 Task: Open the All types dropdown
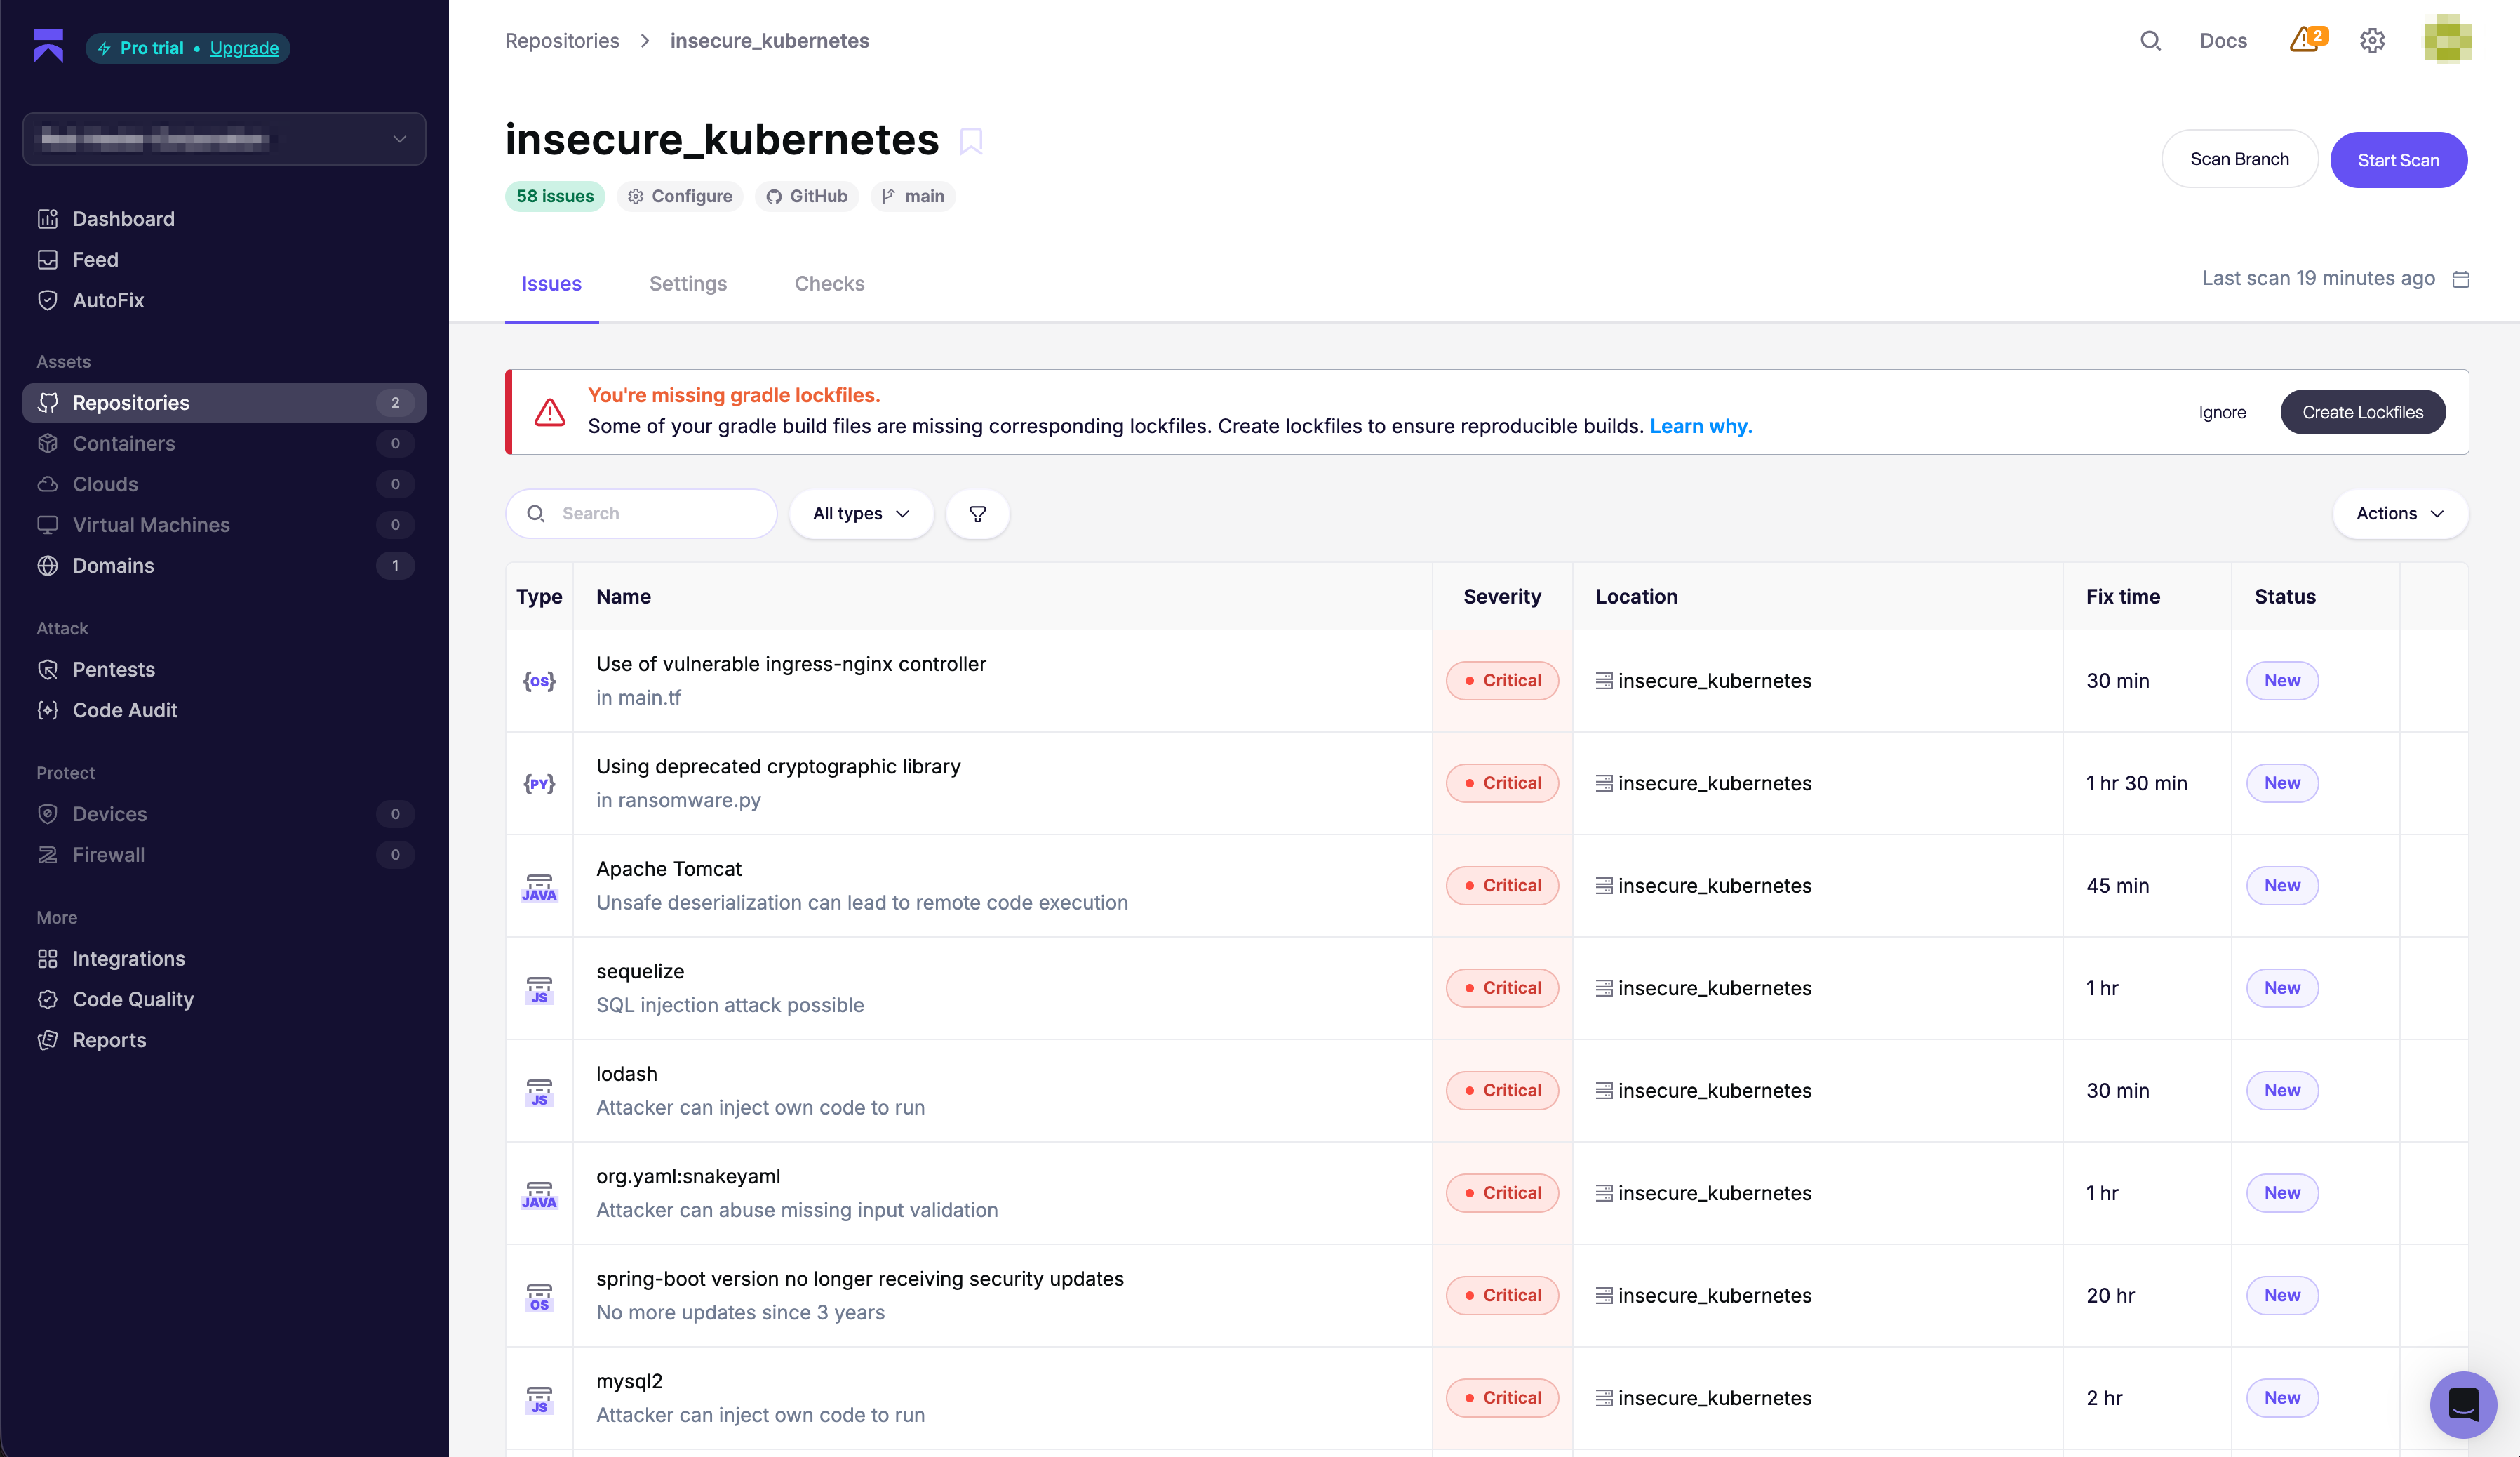[x=861, y=513]
